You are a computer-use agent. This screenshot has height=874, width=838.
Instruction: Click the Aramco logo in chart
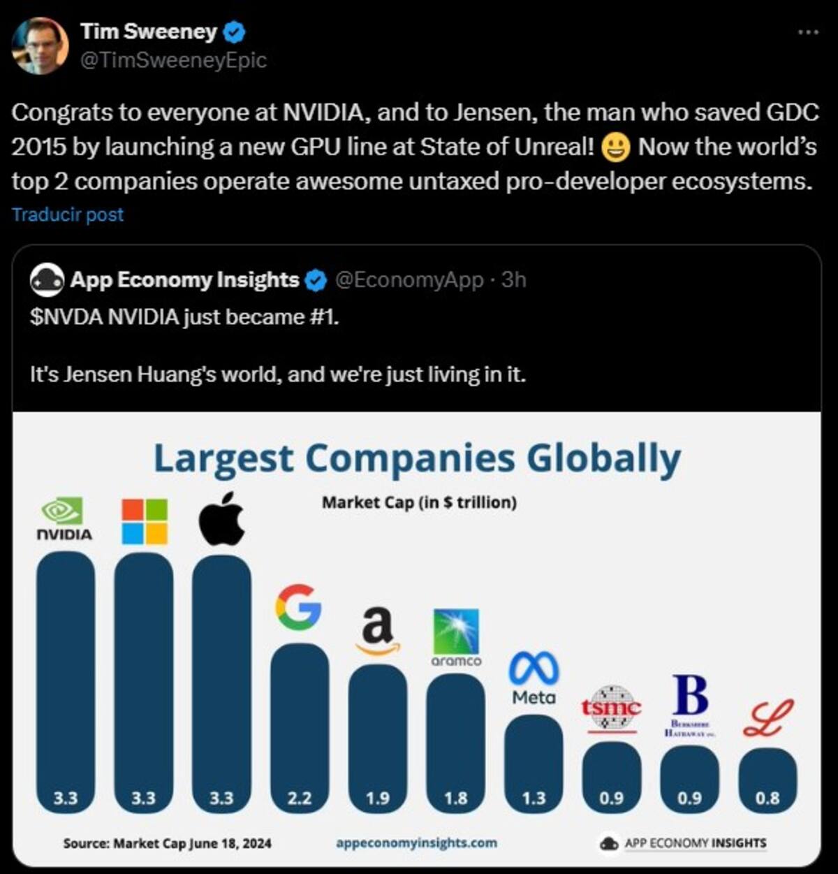point(456,637)
